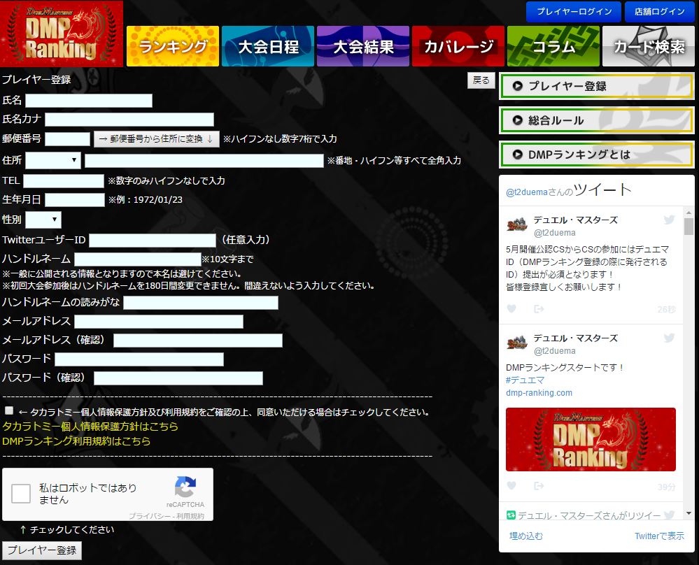Viewport: 699px width, 565px height.
Task: Open the dmp-ranking.com tweet link
Action: pos(539,392)
